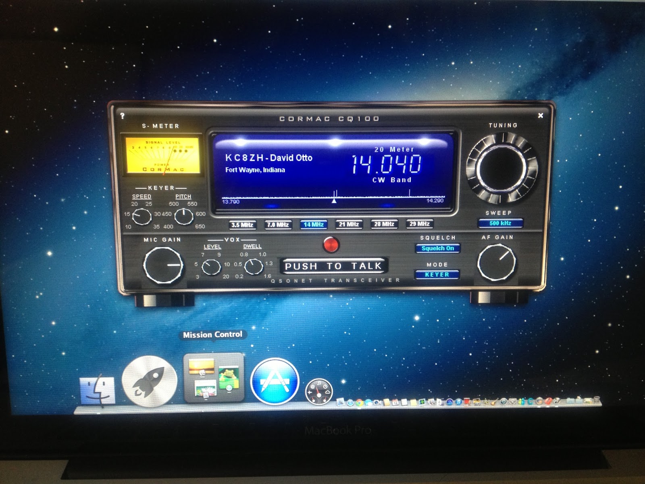Click the 14.040 frequency readout

click(x=387, y=164)
